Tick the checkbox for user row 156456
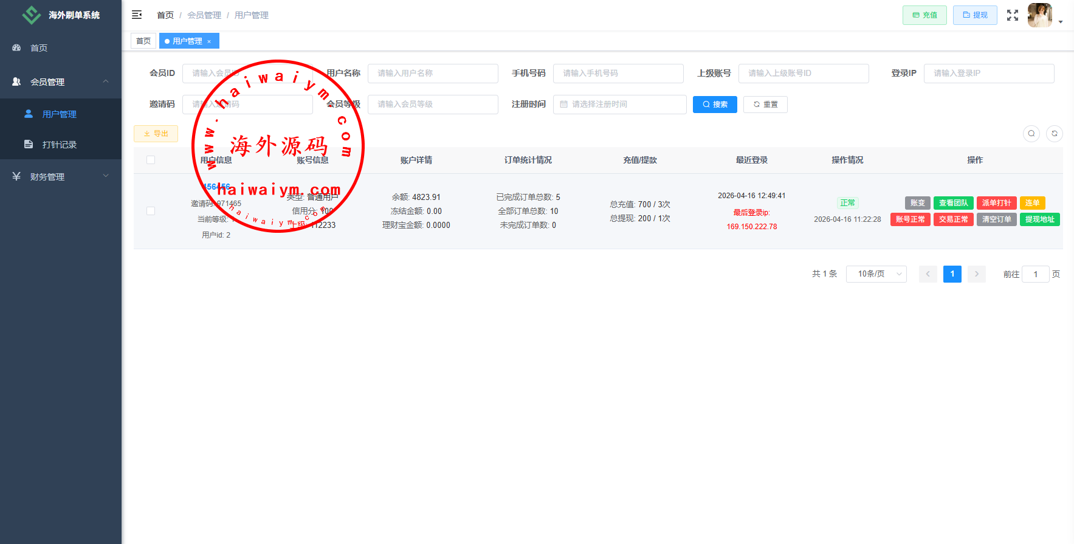The image size is (1074, 544). [x=151, y=211]
